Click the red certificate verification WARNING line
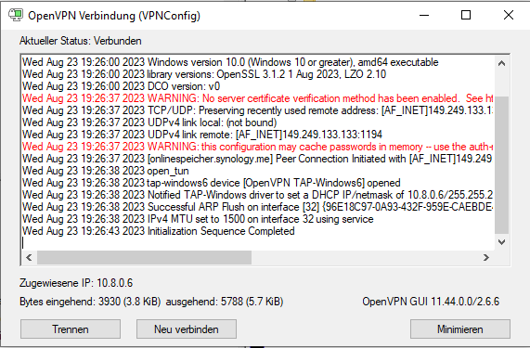The width and height of the screenshot is (530, 348). click(257, 98)
